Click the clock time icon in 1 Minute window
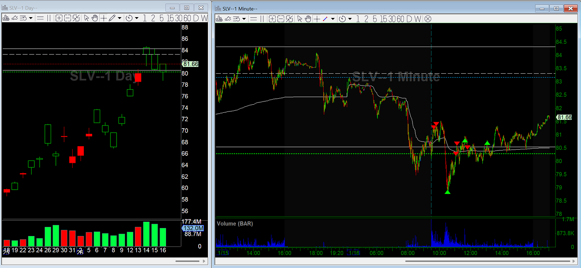The image size is (581, 268). click(342, 19)
